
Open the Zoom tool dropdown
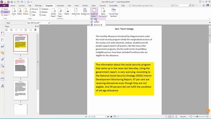(x=9, y=15)
